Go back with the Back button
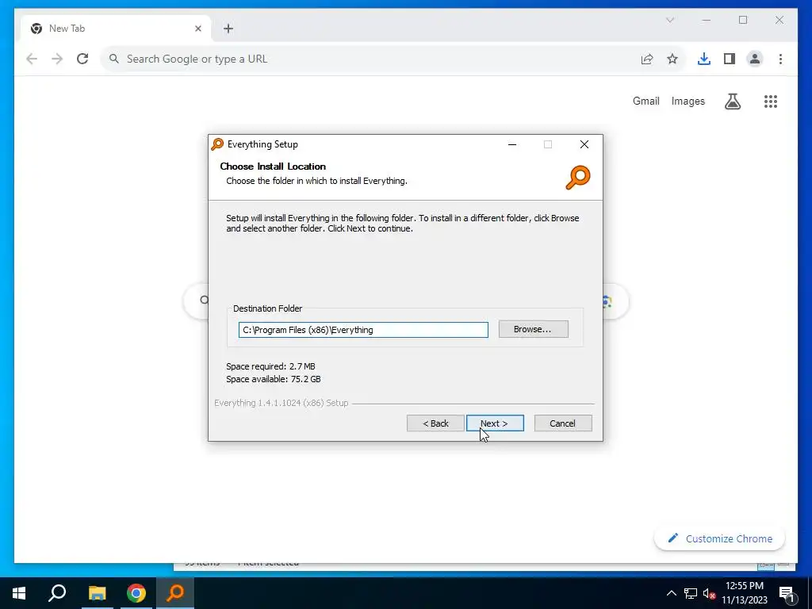This screenshot has width=812, height=609. (x=435, y=423)
